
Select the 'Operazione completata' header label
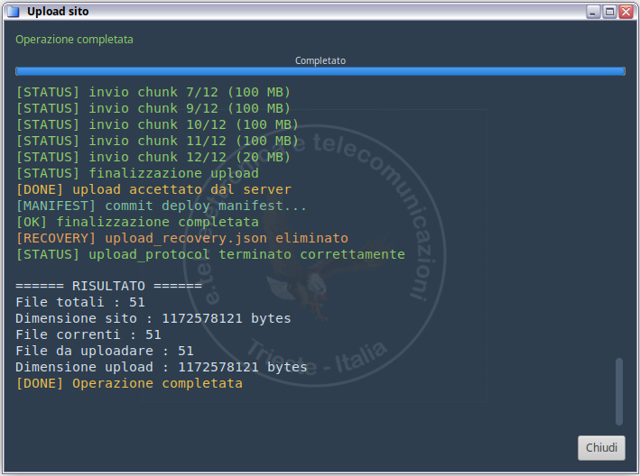coord(74,40)
